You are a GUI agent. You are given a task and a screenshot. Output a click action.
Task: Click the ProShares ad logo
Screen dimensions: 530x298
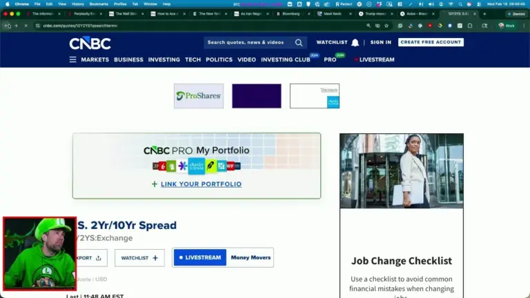coord(199,96)
